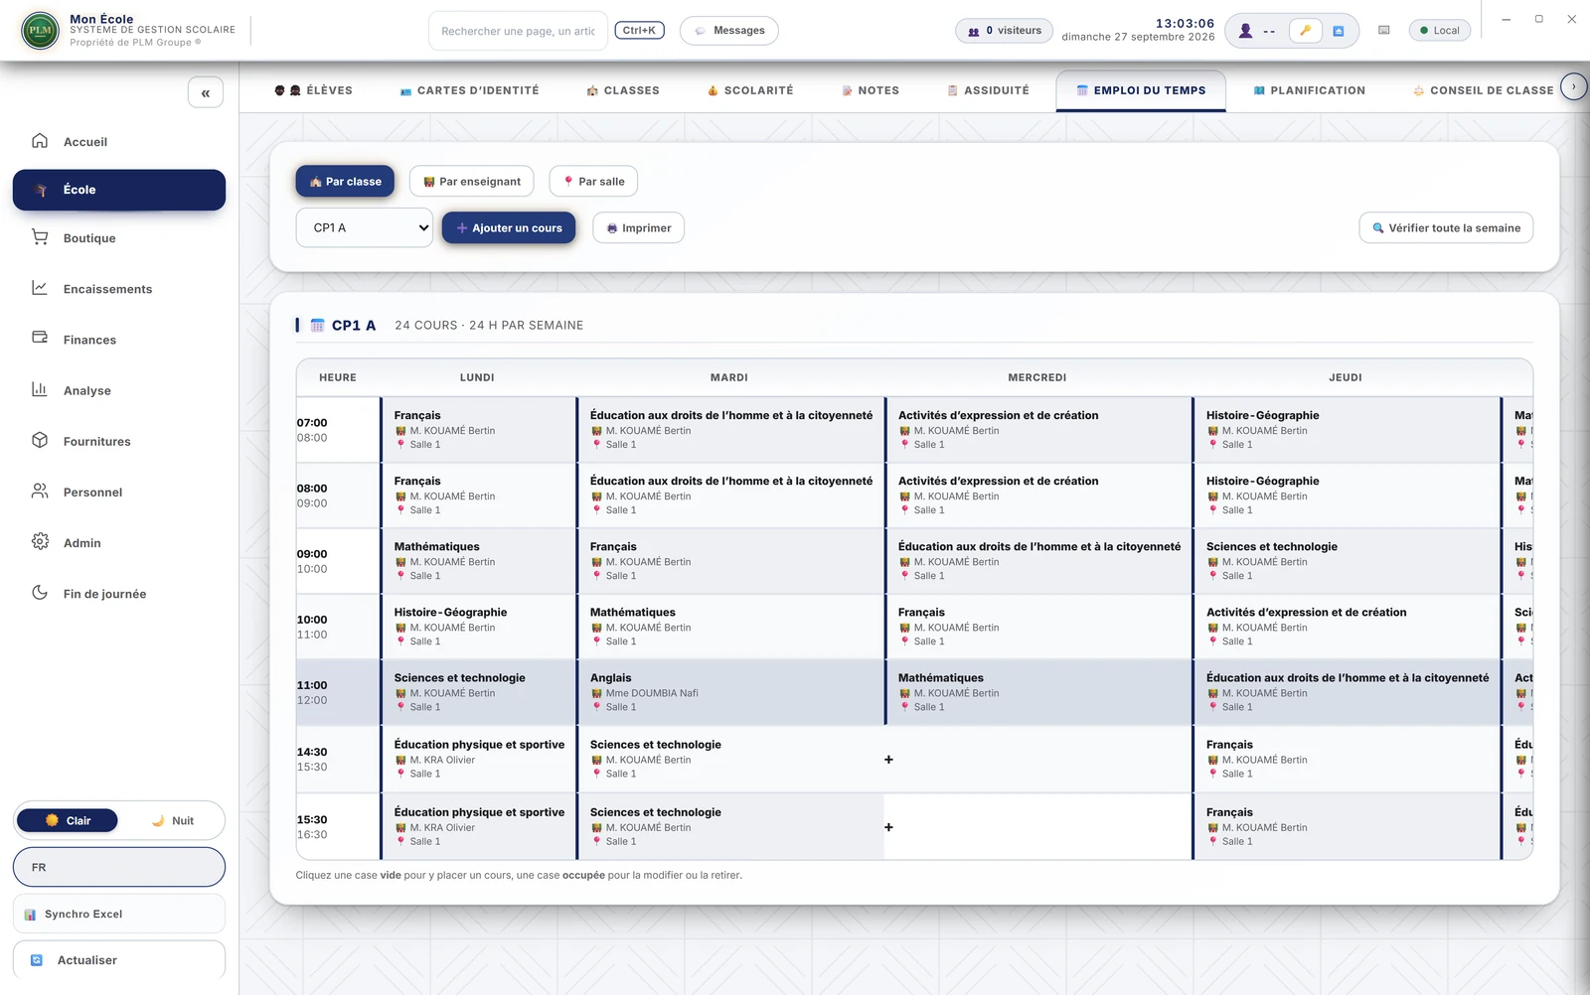This screenshot has width=1590, height=995.
Task: Open the Planification tab
Action: tap(1309, 90)
